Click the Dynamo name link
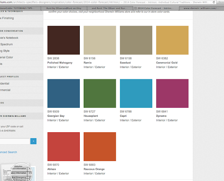This screenshot has height=181, width=224. (x=161, y=116)
